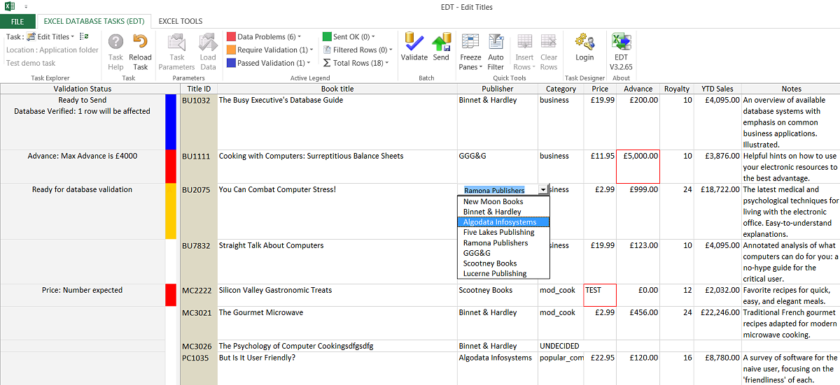Screen dimensions: 840x385
Task: Choose Lucerne Publishing in the dropdown list
Action: coord(495,274)
